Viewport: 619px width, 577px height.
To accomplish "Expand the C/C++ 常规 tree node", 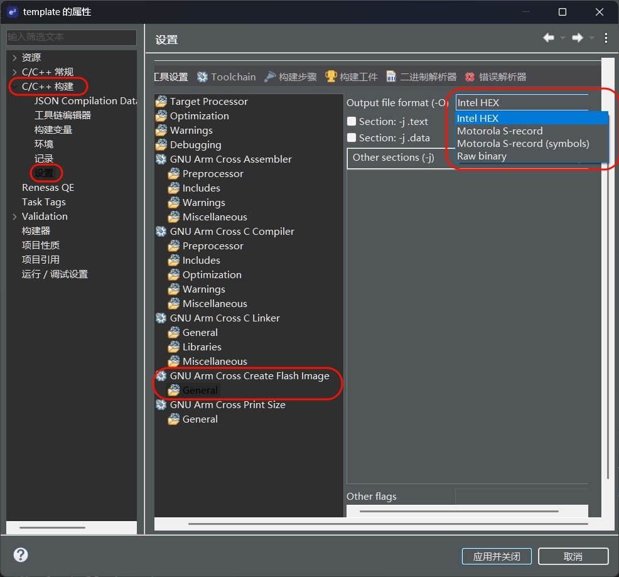I will 14,72.
